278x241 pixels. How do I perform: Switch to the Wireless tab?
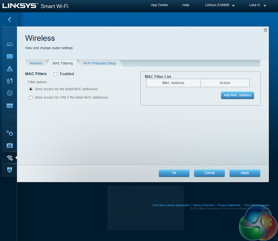(36, 63)
